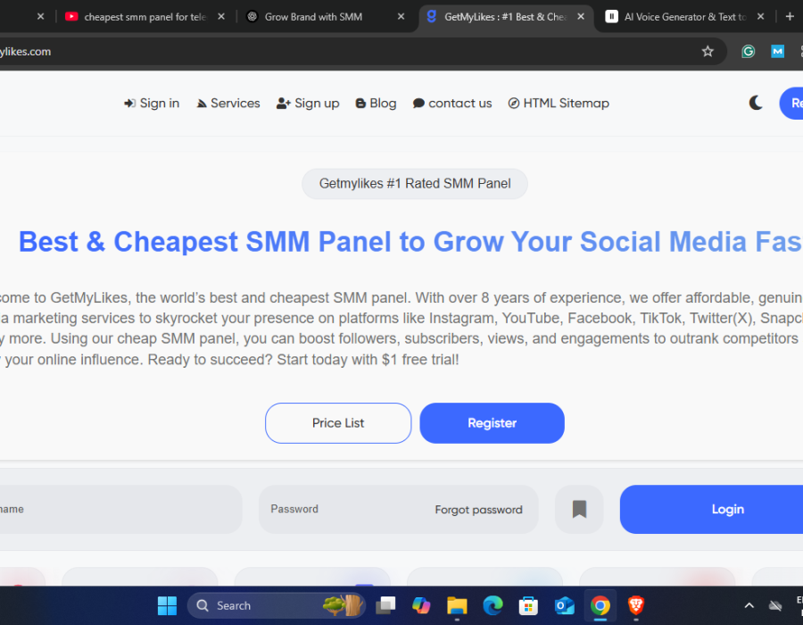Click the Price List button
The height and width of the screenshot is (625, 803).
click(338, 423)
